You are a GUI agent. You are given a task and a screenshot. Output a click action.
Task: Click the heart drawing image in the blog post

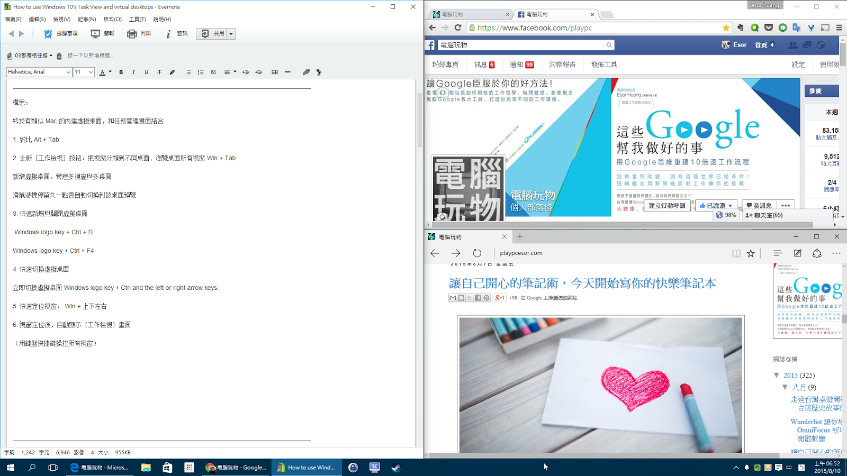pyautogui.click(x=601, y=385)
